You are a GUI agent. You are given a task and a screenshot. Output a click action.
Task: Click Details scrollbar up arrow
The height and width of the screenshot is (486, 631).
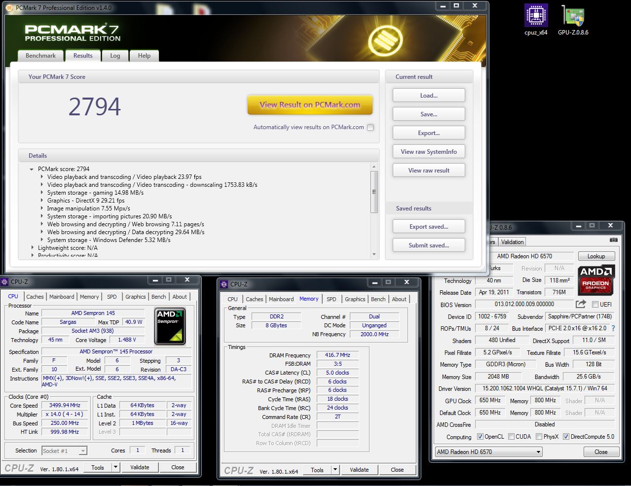coord(374,167)
